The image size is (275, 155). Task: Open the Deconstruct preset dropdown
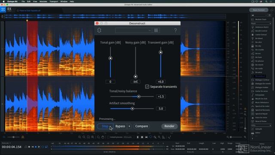[133, 31]
